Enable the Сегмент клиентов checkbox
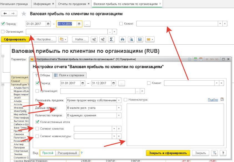 pos(37,128)
